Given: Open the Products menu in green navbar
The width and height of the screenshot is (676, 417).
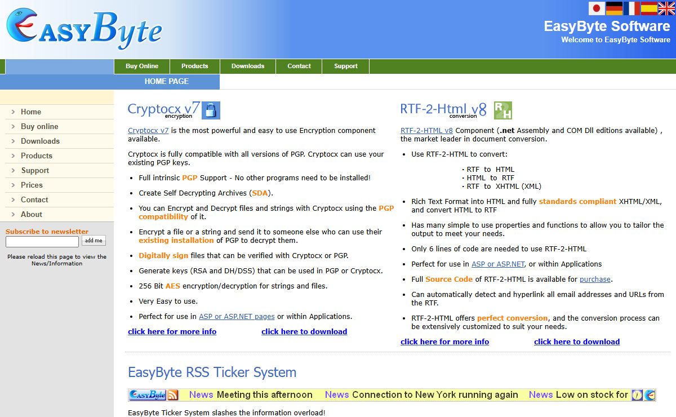Looking at the screenshot, I should pyautogui.click(x=194, y=66).
